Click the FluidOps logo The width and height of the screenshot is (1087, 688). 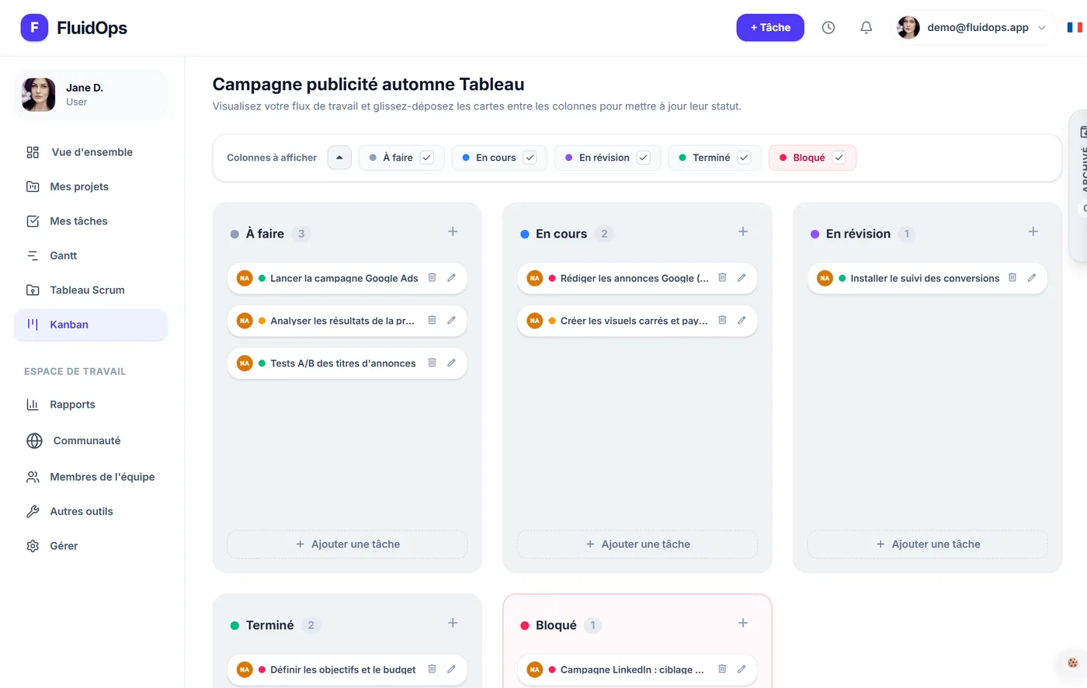74,28
